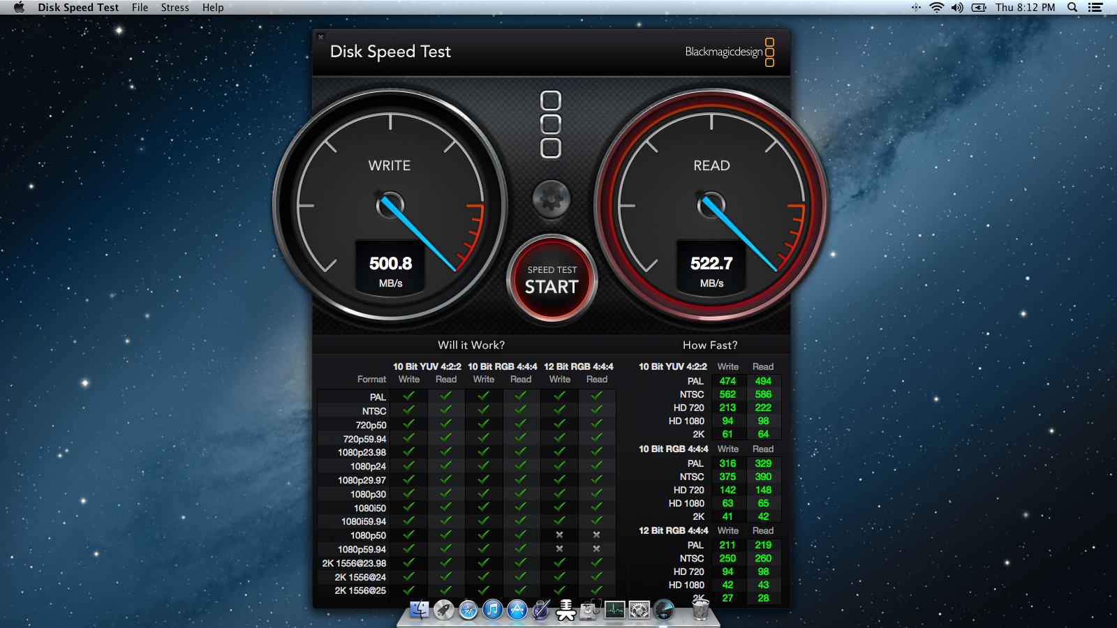Click the 474 PAL write value
Image resolution: width=1117 pixels, height=628 pixels.
tap(727, 381)
